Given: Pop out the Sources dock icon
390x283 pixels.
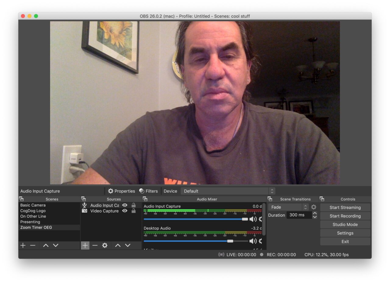Looking at the screenshot, I should tap(83, 199).
